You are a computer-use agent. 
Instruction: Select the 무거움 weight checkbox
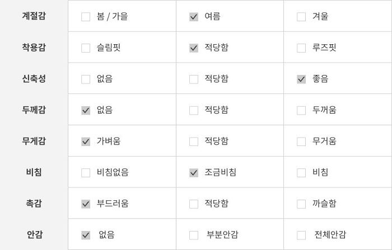point(301,141)
